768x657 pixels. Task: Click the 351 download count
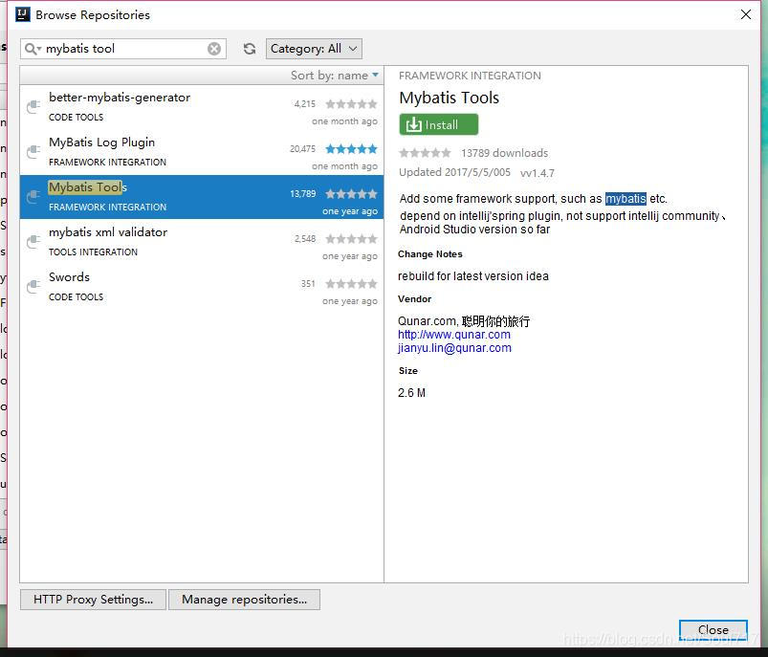(x=308, y=284)
